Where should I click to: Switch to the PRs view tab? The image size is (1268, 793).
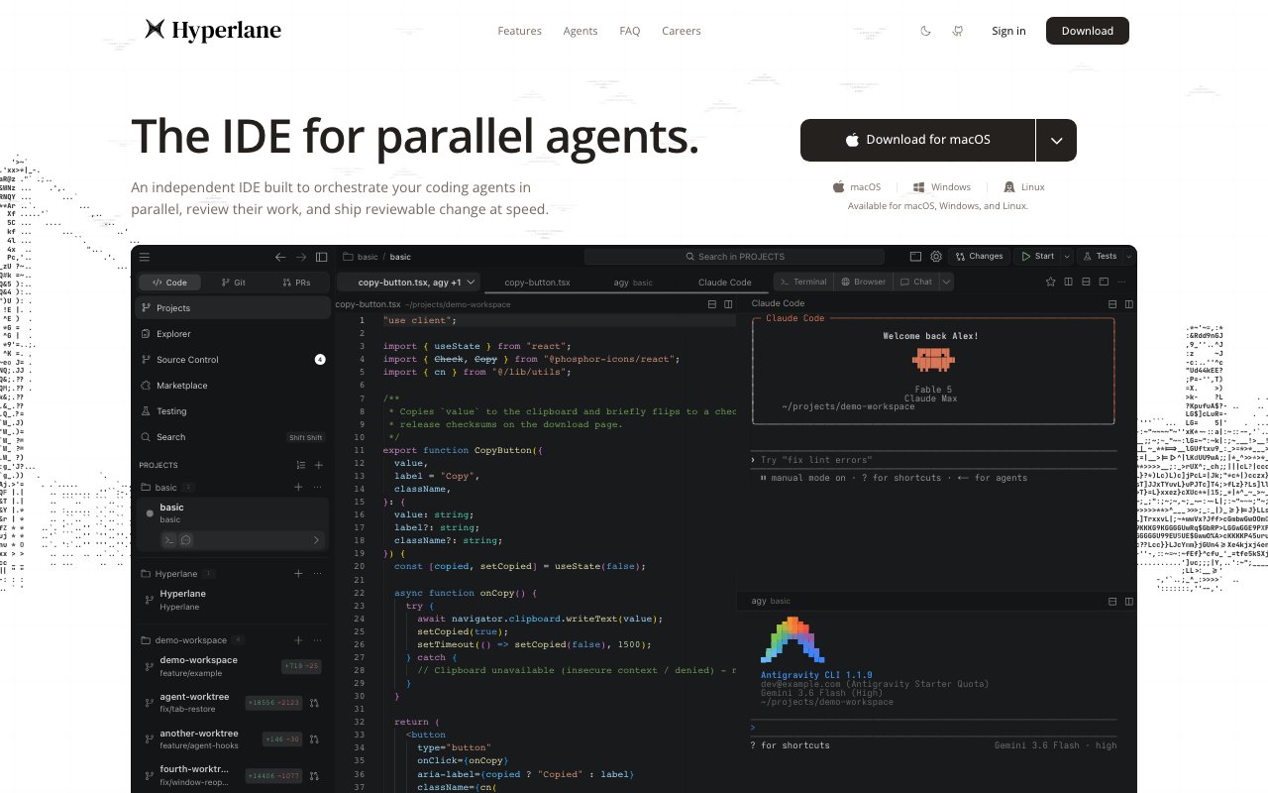click(x=296, y=283)
